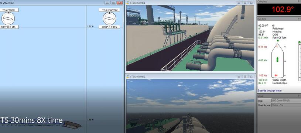
Task: Click the manifold 3D view in STS LNG.nmb1
Action: (x=190, y=38)
